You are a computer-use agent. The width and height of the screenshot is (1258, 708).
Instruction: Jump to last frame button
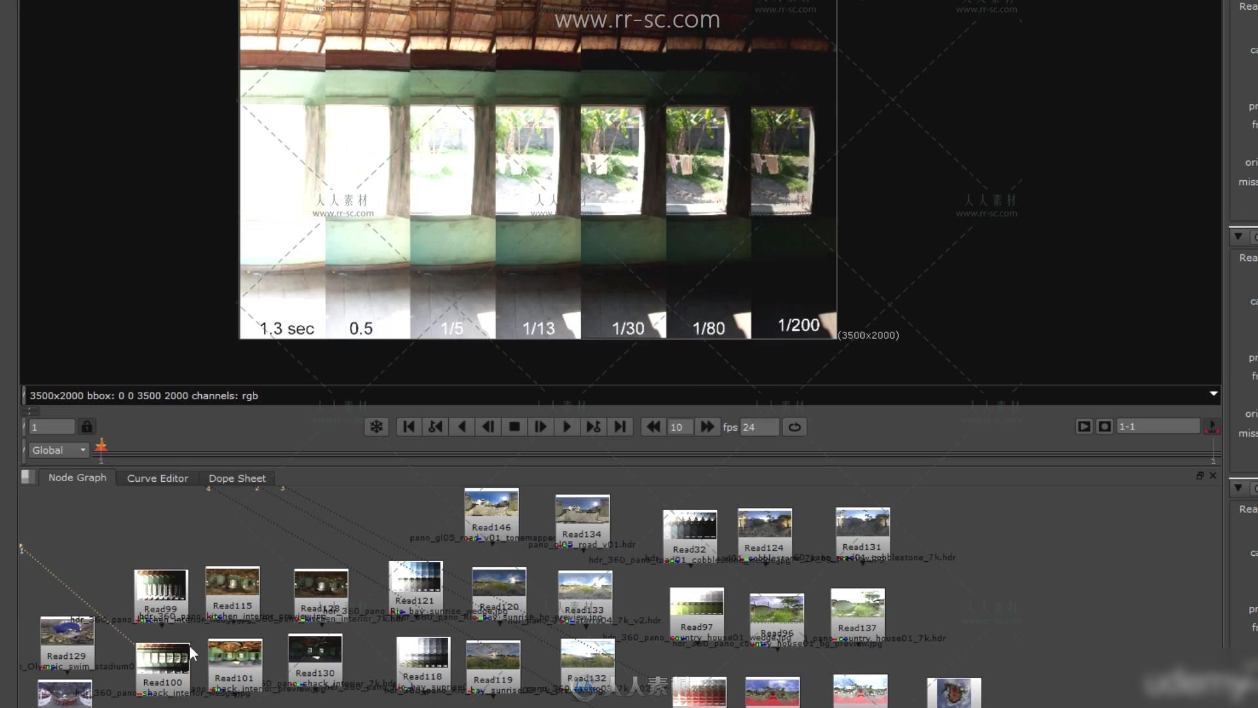(620, 427)
